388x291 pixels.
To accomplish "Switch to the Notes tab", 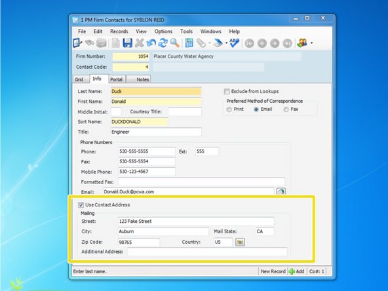I will pos(138,79).
